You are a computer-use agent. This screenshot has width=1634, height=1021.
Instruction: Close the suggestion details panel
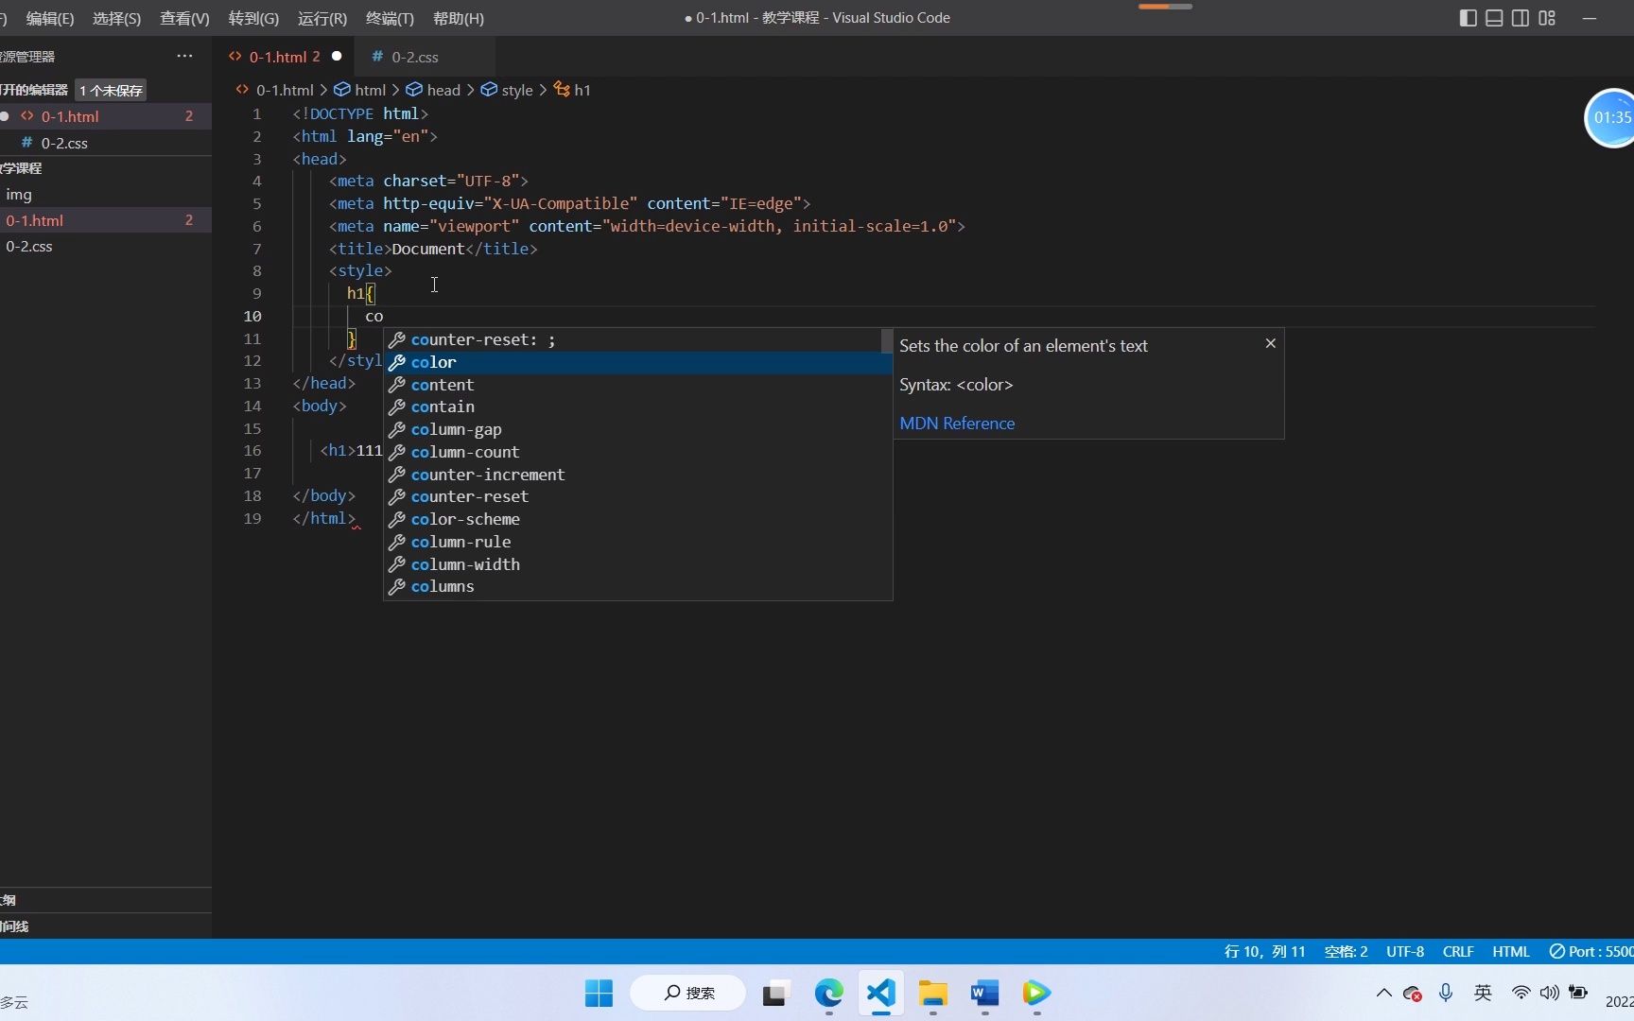click(1271, 343)
